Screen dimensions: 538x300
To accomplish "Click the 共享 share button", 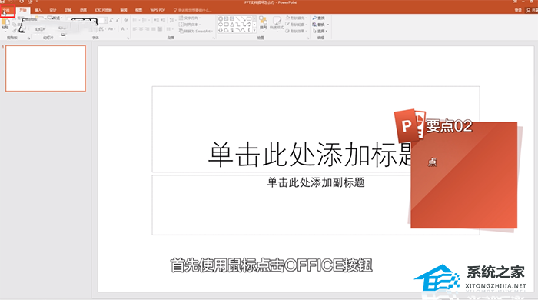I will tap(532, 10).
